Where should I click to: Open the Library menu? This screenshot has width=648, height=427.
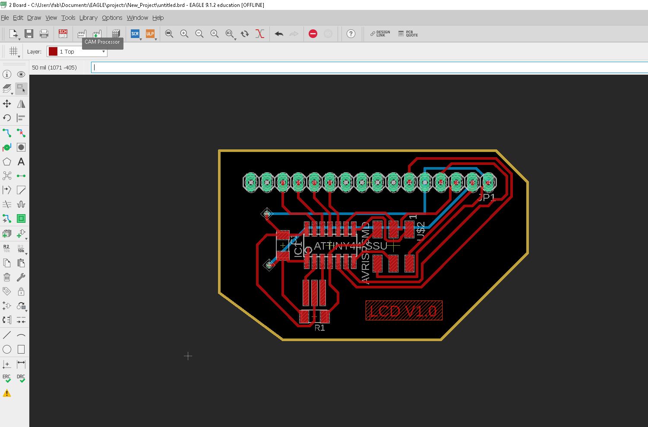pos(89,18)
